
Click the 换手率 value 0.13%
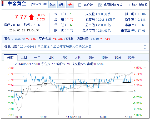point(142,20)
